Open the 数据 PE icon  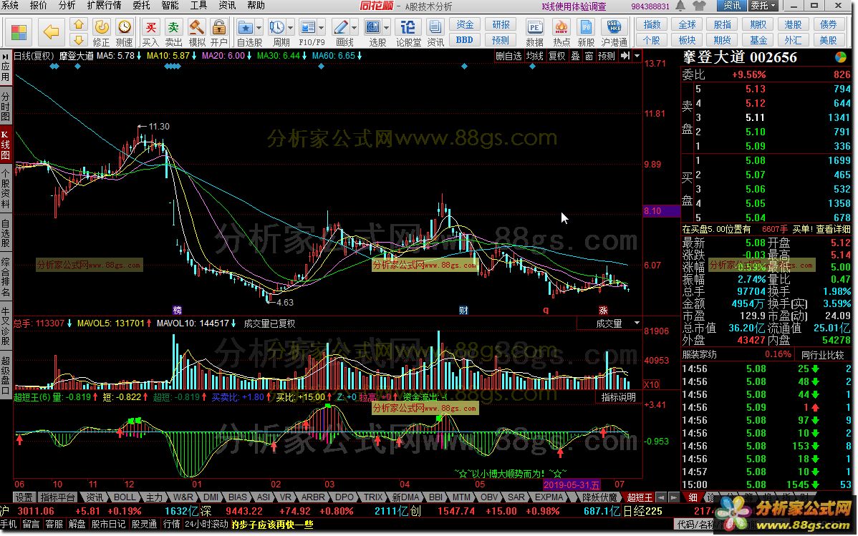(x=534, y=27)
